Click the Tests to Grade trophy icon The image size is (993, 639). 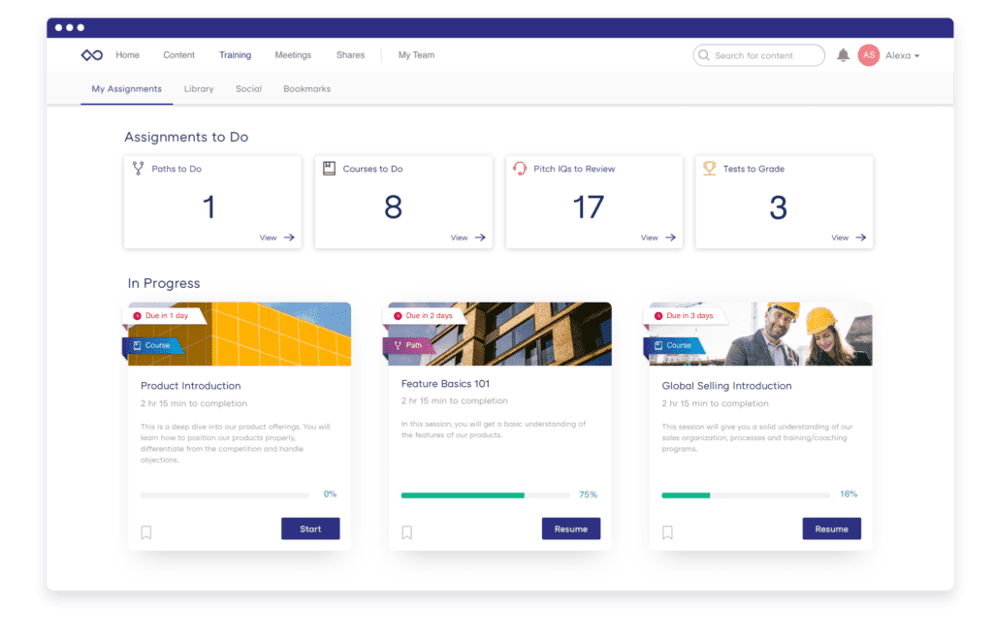710,169
